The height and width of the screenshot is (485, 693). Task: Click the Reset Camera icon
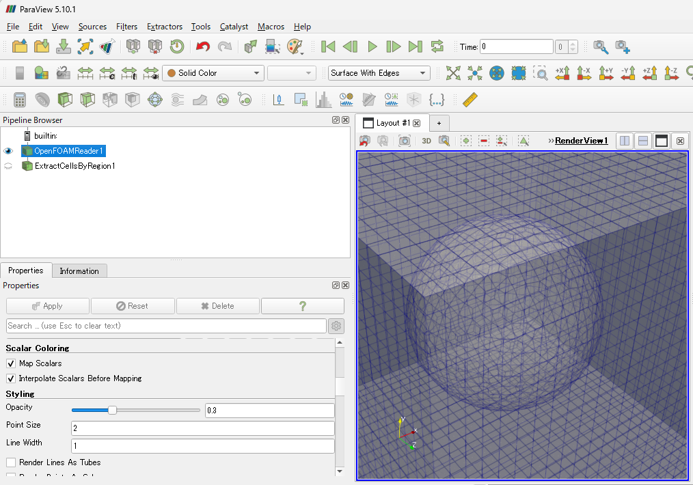tap(453, 73)
